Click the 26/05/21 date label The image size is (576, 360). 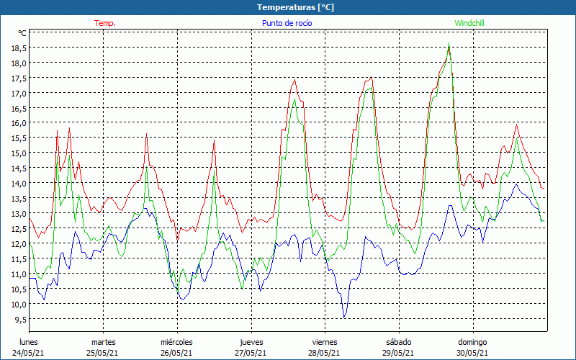[176, 353]
